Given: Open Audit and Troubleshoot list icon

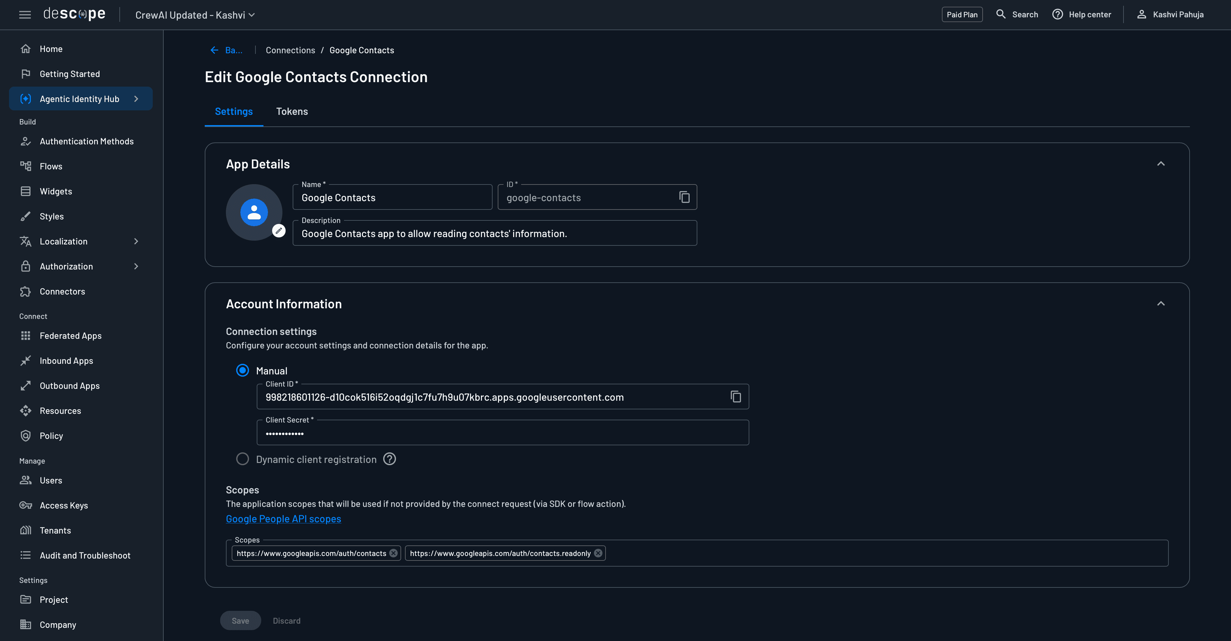Looking at the screenshot, I should click(26, 555).
